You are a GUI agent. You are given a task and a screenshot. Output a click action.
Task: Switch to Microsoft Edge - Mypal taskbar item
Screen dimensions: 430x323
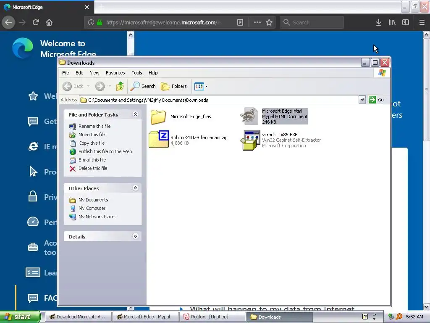click(x=145, y=317)
